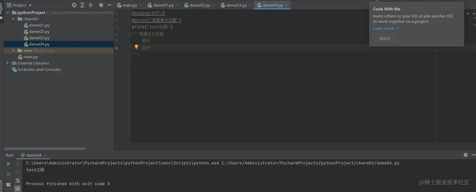Hide the Run panel with minus icon
The width and height of the screenshot is (476, 192).
click(473, 155)
